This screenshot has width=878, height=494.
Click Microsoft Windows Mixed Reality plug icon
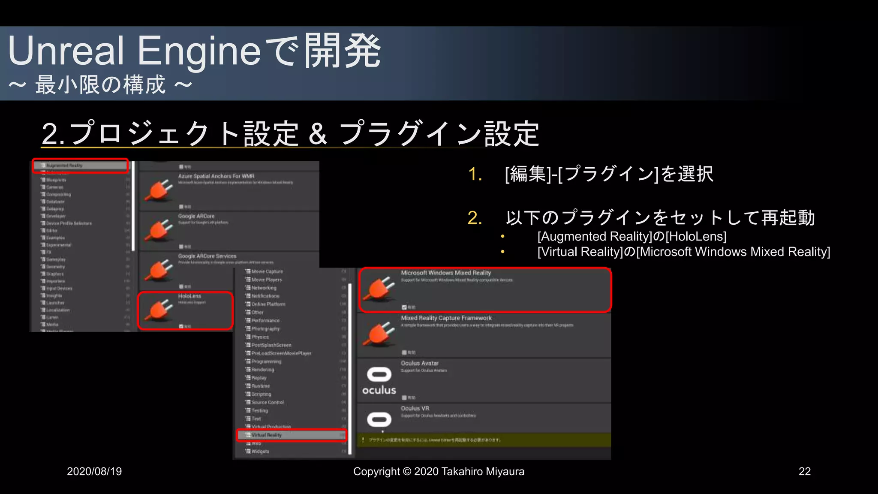tap(379, 289)
